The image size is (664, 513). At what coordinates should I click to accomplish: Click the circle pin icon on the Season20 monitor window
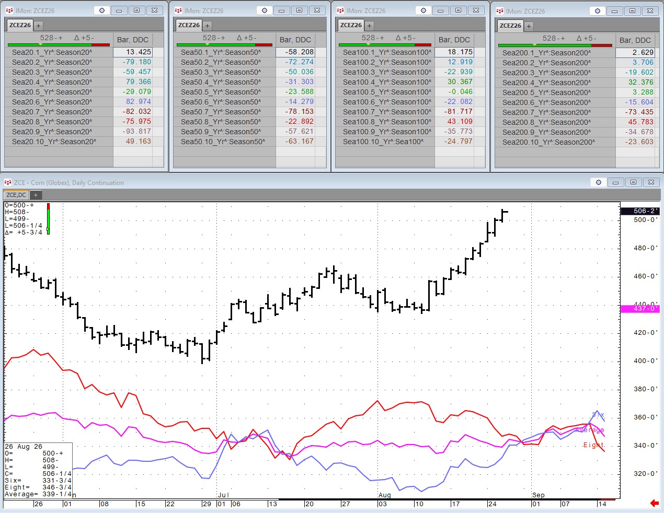[102, 10]
